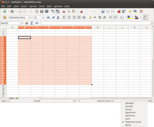Image resolution: width=154 pixels, height=127 pixels.
Task: Sort descending with the toolbar icon
Action: tap(113, 11)
